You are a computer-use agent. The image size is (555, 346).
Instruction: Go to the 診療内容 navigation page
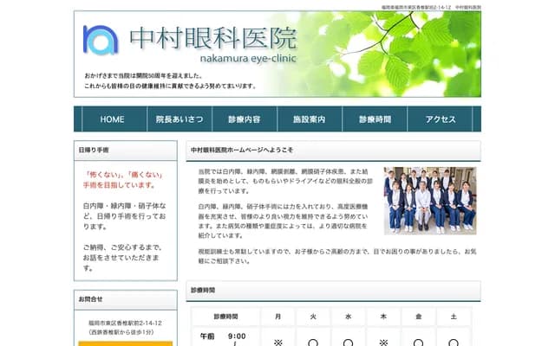pyautogui.click(x=245, y=119)
